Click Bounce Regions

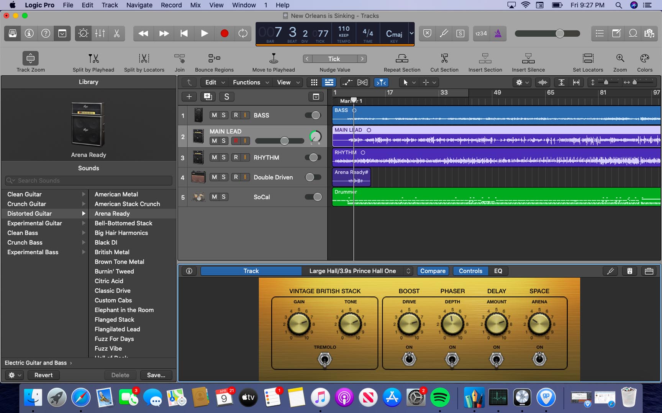pyautogui.click(x=214, y=62)
